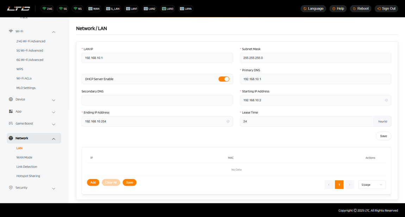Image resolution: width=405 pixels, height=217 pixels.
Task: Click the Game Boost controller icon
Action: 11,123
